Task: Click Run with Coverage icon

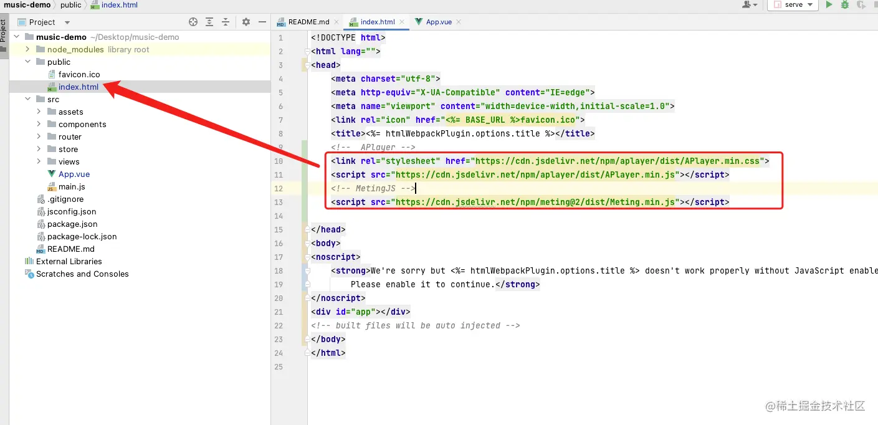Action: tap(861, 4)
